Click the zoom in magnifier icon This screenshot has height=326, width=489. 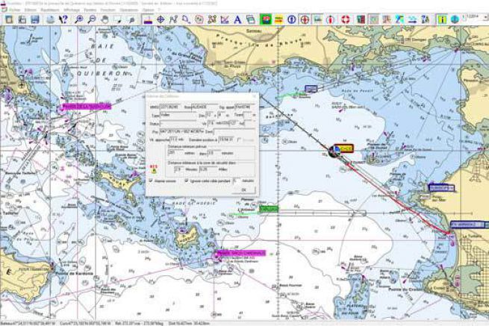pyautogui.click(x=79, y=19)
